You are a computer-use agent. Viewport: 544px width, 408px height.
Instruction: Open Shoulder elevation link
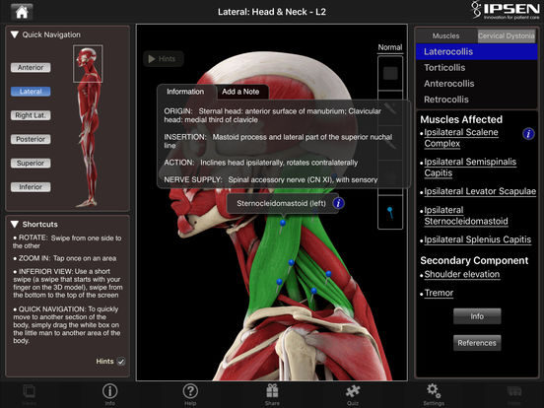coord(462,274)
